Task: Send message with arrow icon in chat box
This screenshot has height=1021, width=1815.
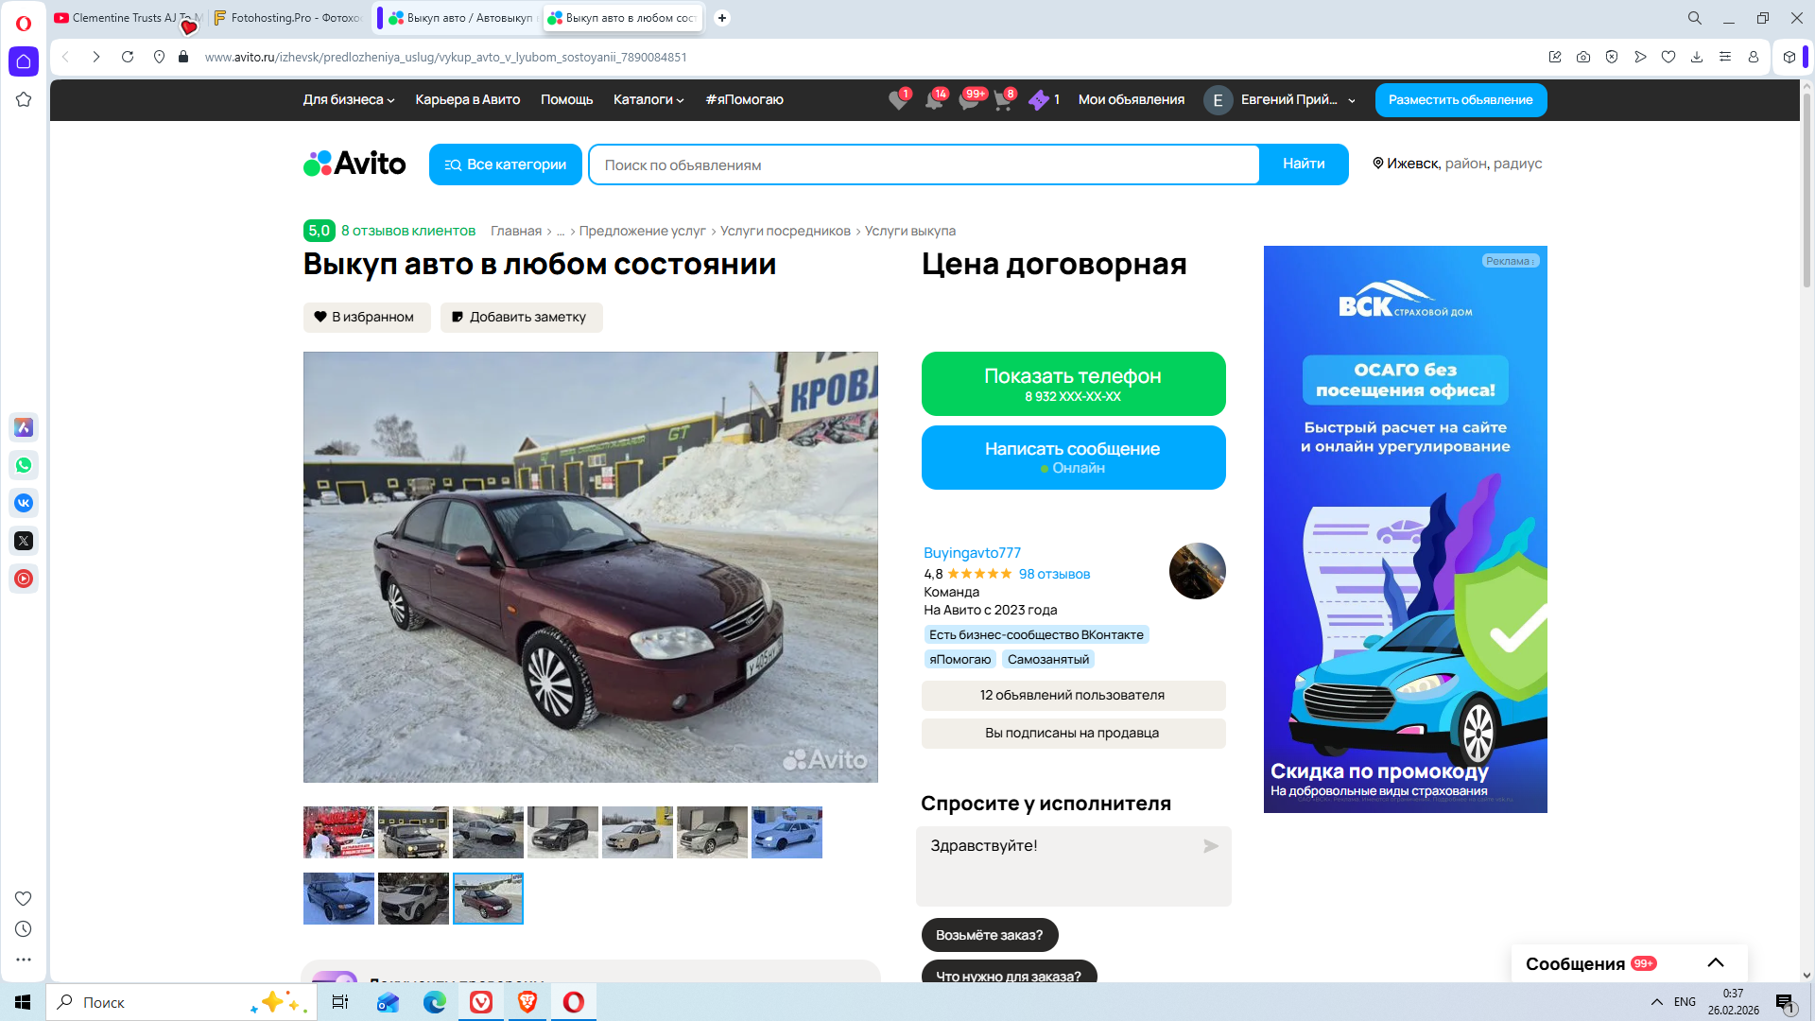Action: [1210, 846]
